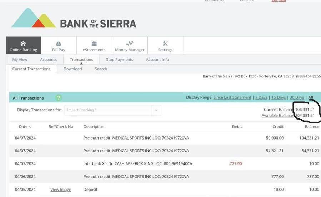Select the 777.00 credit amount
Image resolution: width=321 pixels, height=197 pixels.
277,177
